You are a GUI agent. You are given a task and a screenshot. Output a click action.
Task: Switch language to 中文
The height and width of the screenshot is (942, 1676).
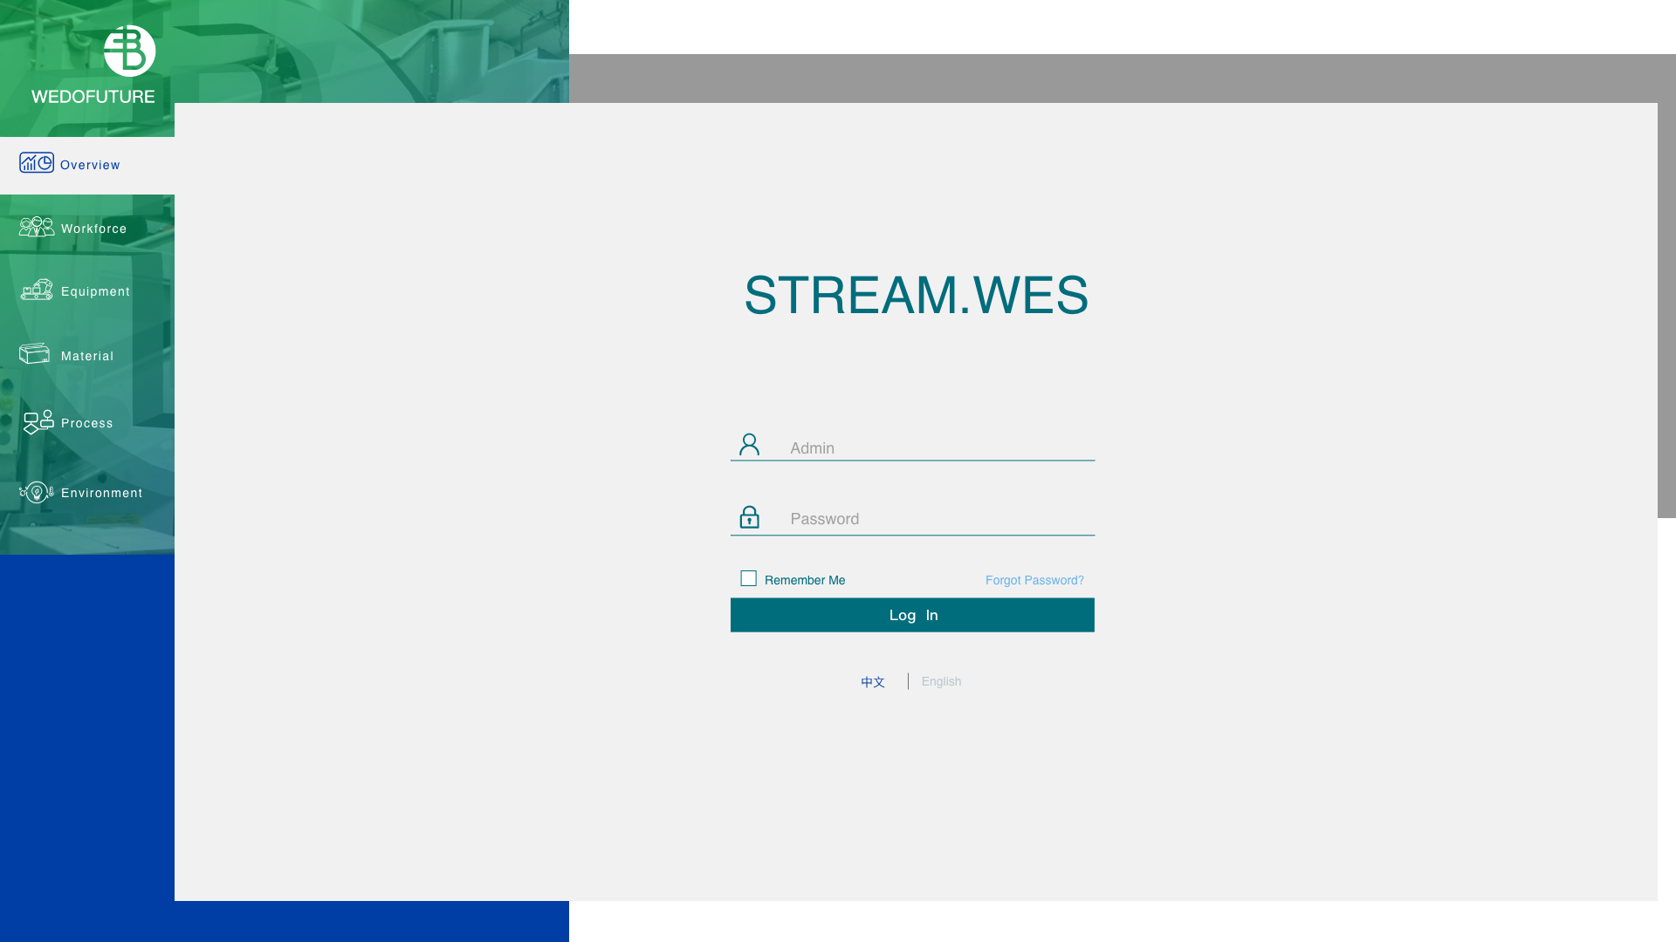872,682
